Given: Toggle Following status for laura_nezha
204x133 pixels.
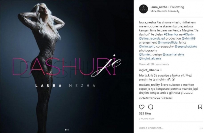Looking at the screenshot, I should pyautogui.click(x=177, y=7).
